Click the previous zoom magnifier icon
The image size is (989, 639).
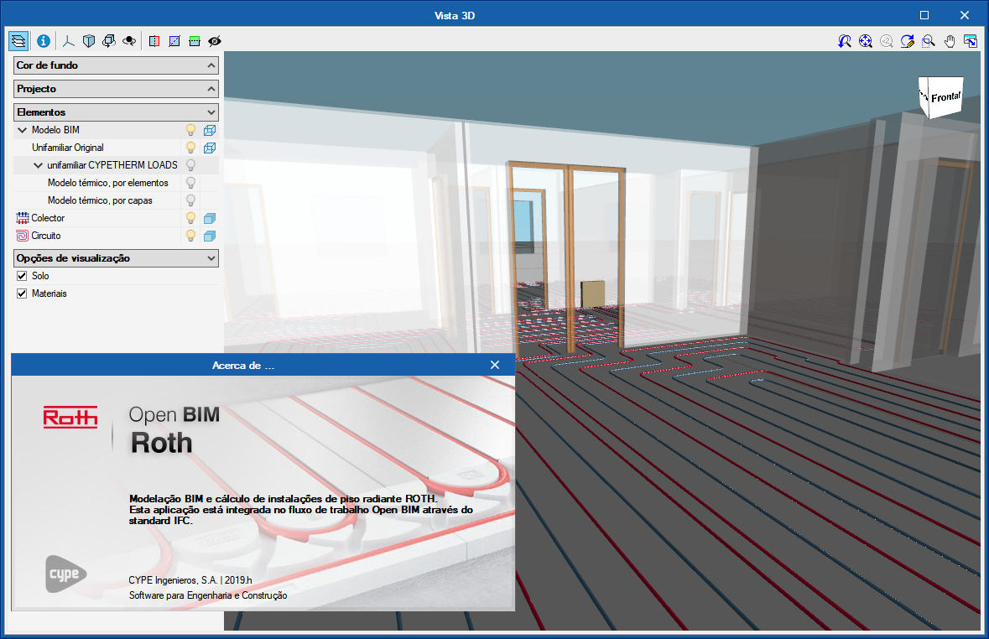click(x=845, y=41)
